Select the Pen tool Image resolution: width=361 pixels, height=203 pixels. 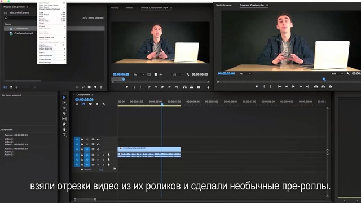[64, 124]
